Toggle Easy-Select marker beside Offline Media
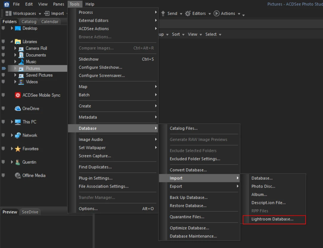The image size is (323, 248). [3, 175]
